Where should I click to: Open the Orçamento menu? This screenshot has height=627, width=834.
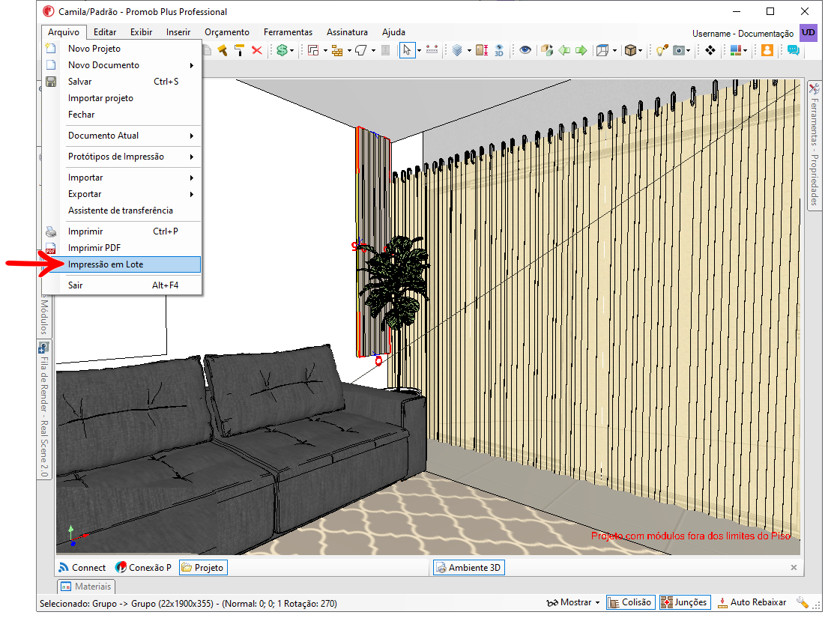(226, 32)
